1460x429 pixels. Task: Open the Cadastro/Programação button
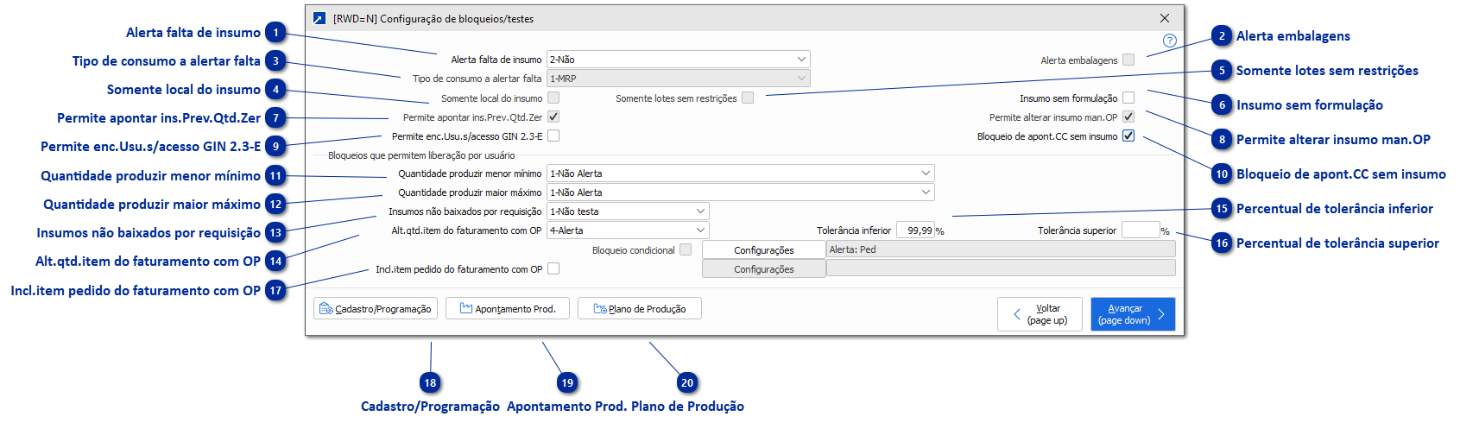pos(376,309)
